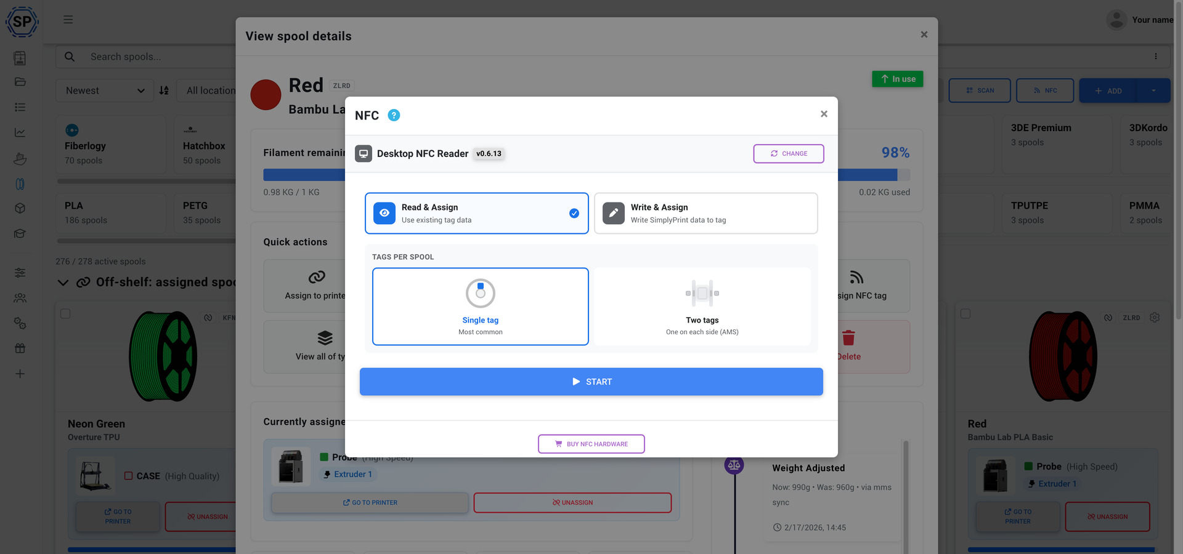Open the All locations filter dropdown
1183x554 pixels.
[x=213, y=90]
